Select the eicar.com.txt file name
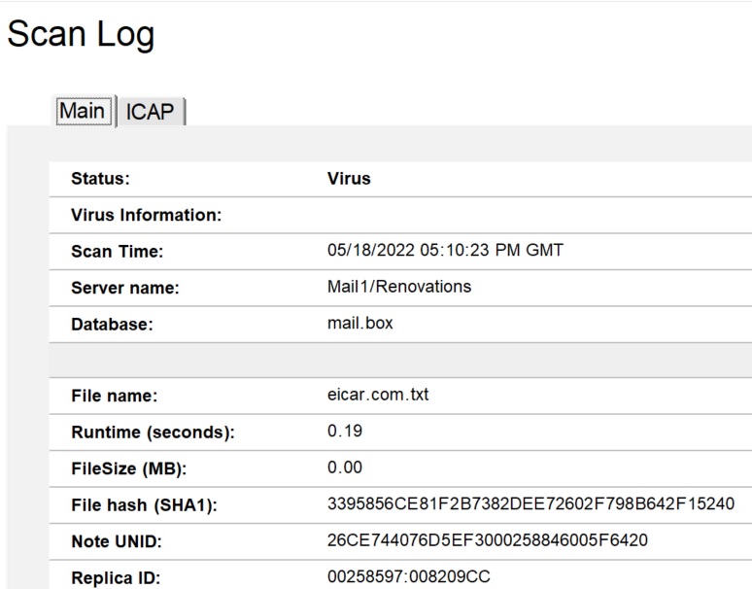 tap(378, 396)
